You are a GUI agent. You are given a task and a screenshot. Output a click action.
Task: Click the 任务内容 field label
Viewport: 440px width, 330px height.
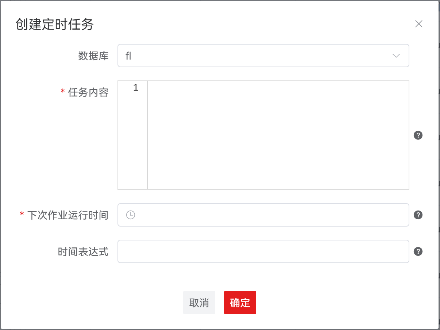click(88, 92)
